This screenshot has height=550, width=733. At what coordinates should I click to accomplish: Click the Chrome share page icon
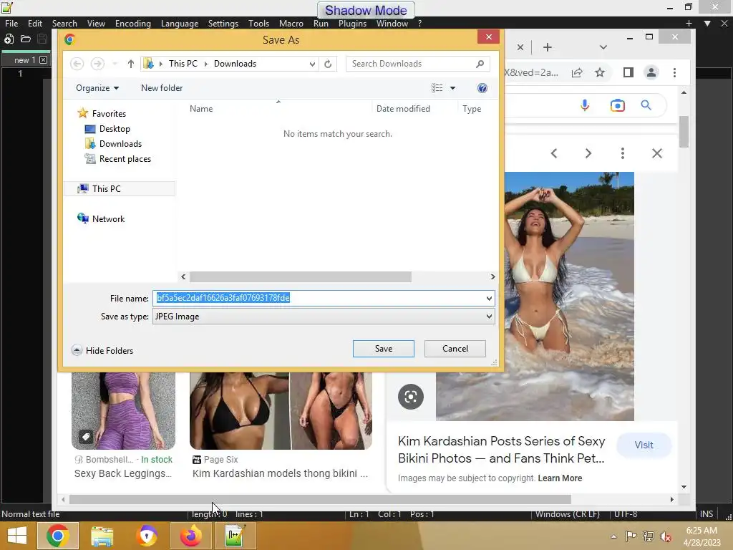point(577,72)
